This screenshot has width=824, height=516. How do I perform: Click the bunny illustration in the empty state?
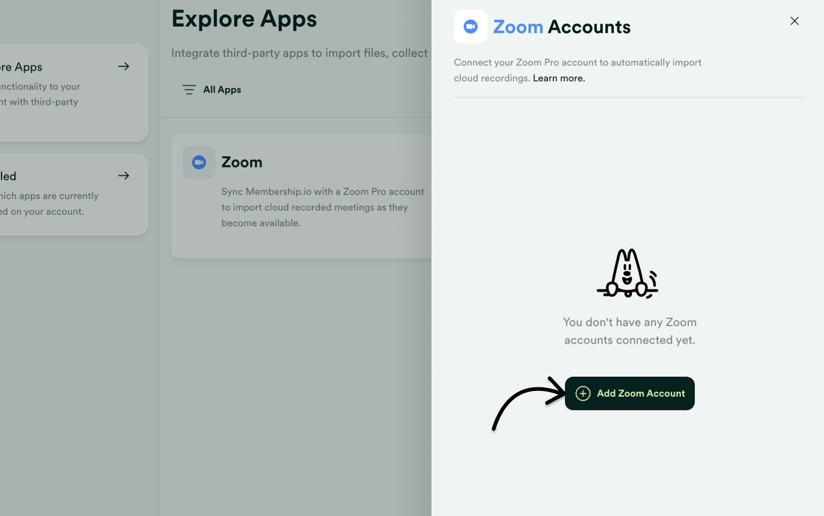point(628,273)
